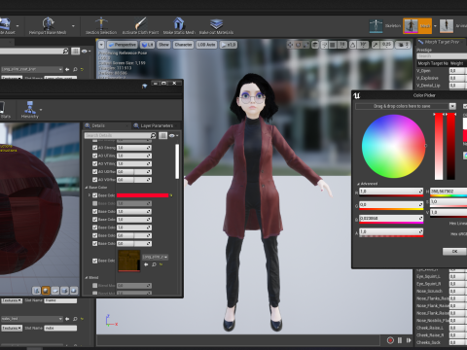Toggle the A3 UOffset parameter checkbox
The height and width of the screenshot is (350, 467).
click(95, 171)
